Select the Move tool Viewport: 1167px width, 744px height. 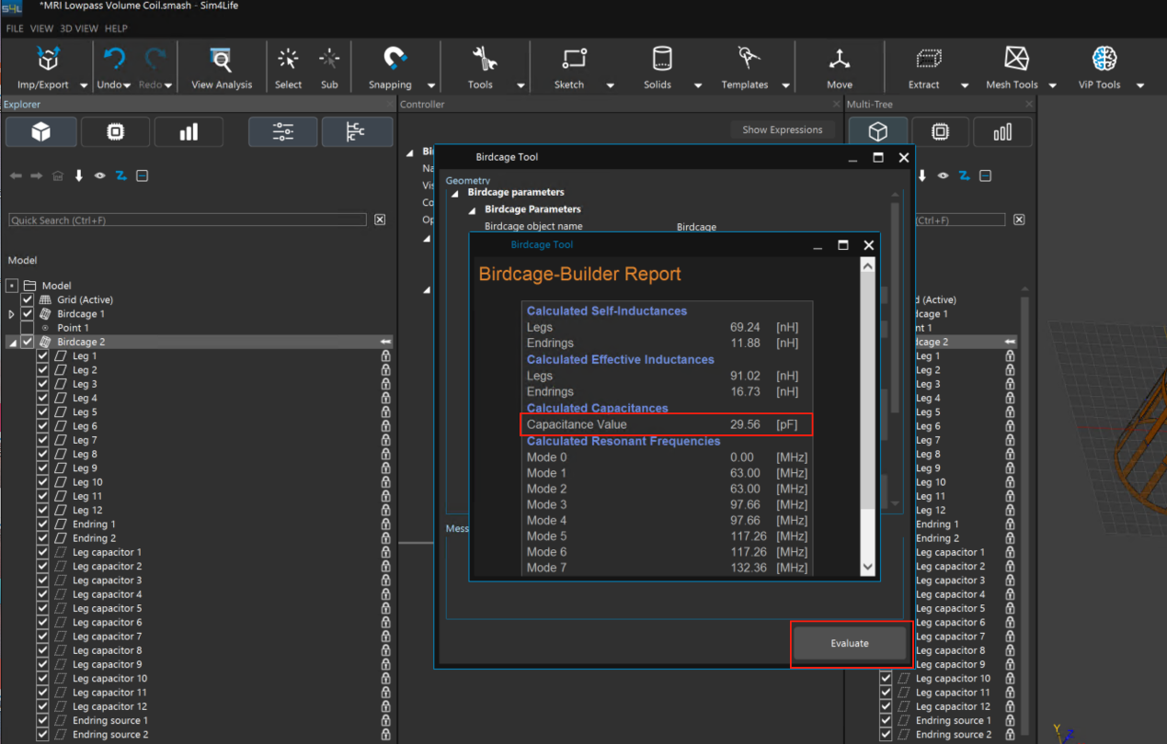click(839, 61)
